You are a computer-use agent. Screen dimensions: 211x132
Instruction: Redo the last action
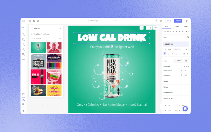[38, 21]
